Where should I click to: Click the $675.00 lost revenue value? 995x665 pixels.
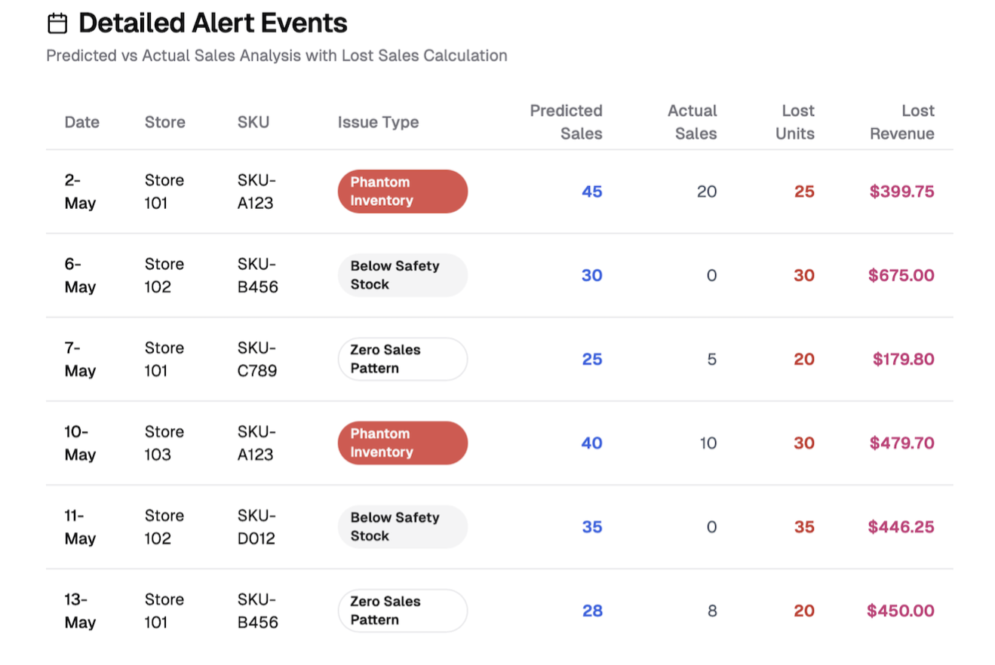pos(901,275)
